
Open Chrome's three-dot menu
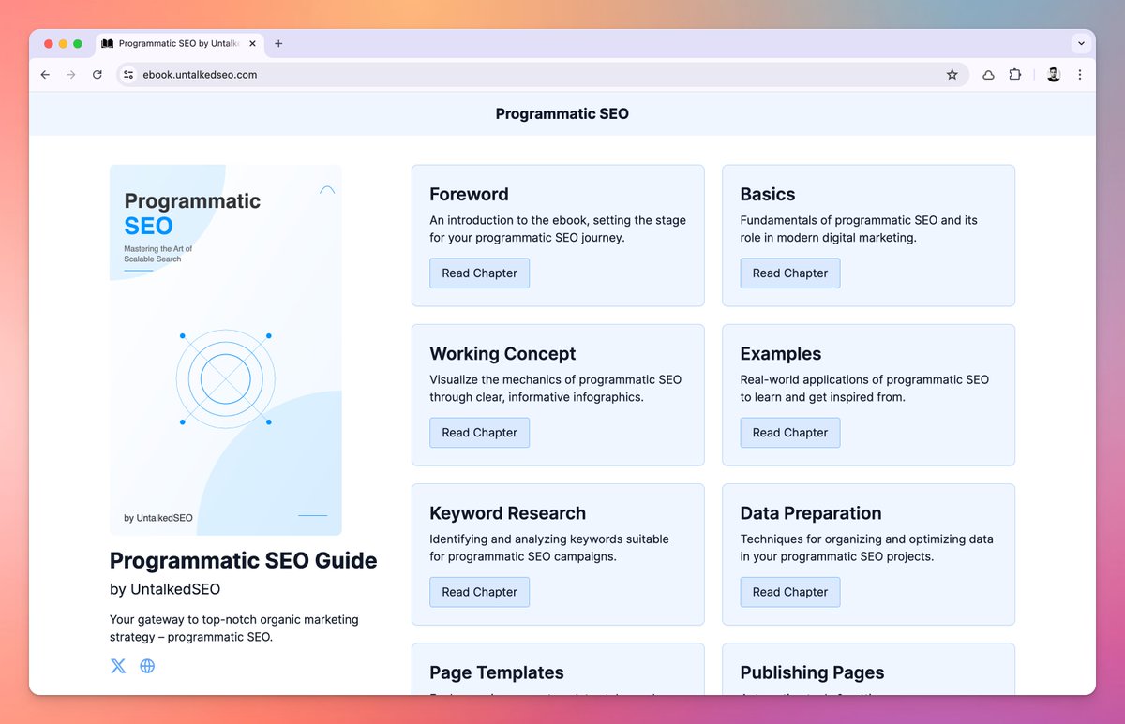(1080, 75)
